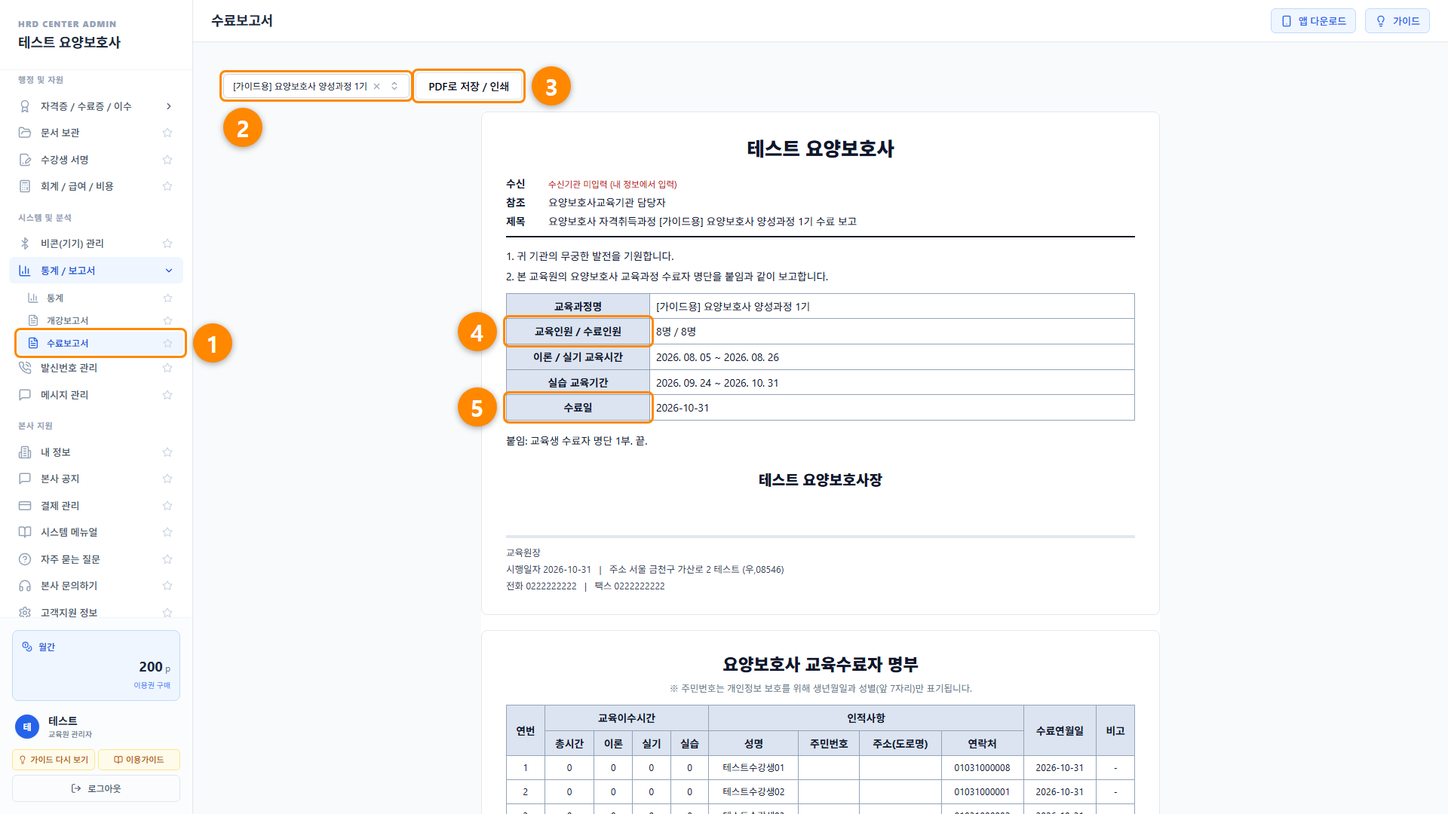The height and width of the screenshot is (814, 1448).
Task: Click the 시스템 메뉴얼 book icon
Action: click(25, 532)
